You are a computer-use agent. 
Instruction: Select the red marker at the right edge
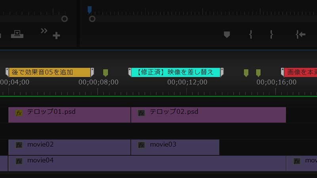click(300, 72)
